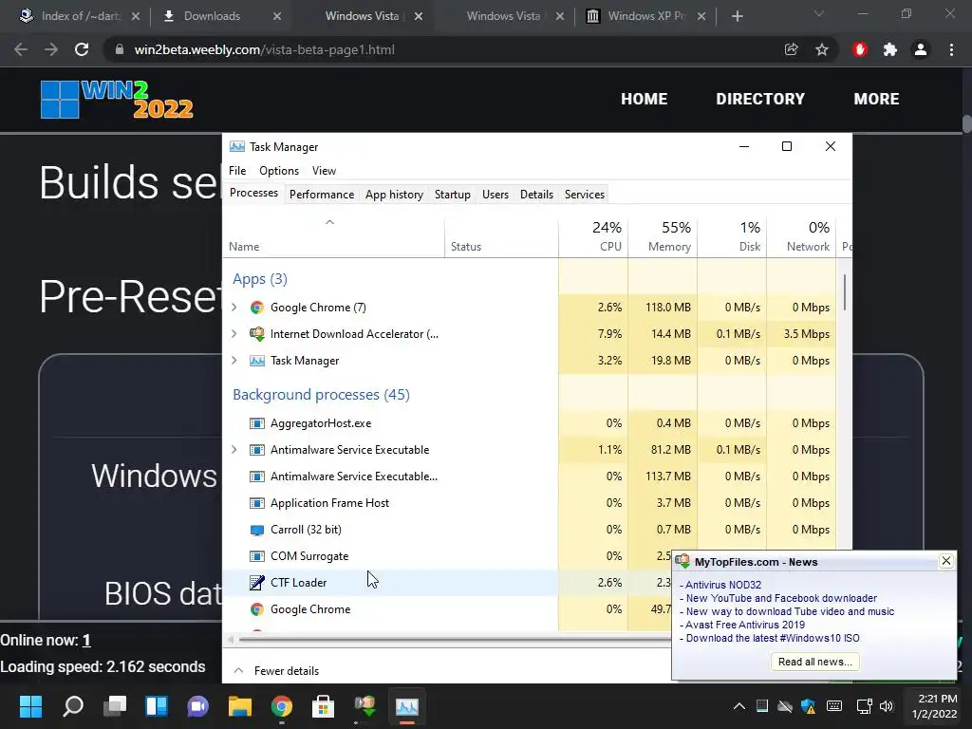This screenshot has height=729, width=972.
Task: Click the volume speaker tray icon
Action: [x=887, y=706]
